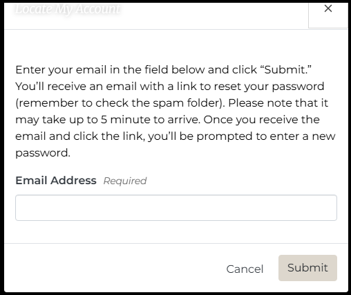Submit the password reset request
Image resolution: width=351 pixels, height=295 pixels.
point(307,268)
